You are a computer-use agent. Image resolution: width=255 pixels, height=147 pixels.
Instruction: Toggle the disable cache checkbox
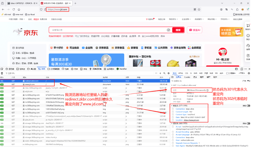227,73
